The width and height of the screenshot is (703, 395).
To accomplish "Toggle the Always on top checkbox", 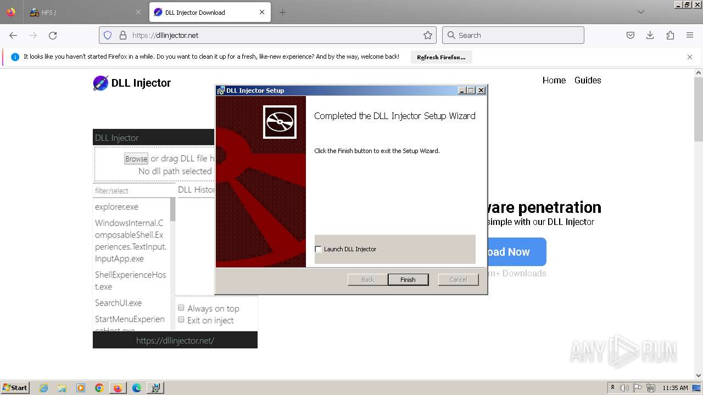I will [x=181, y=308].
